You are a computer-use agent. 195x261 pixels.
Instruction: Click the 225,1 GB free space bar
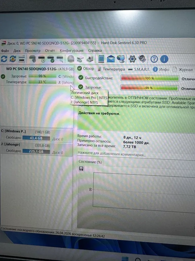[36, 151]
